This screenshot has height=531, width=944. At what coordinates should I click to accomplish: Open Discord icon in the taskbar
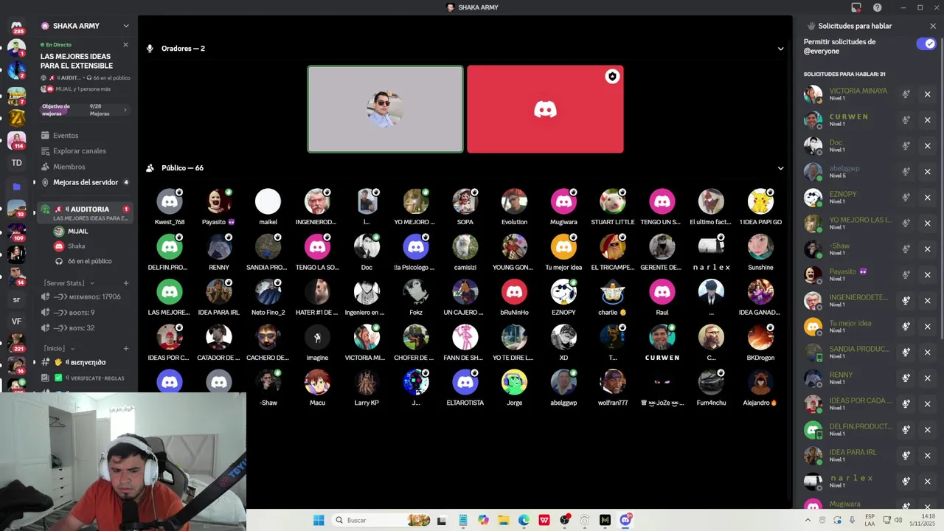[x=625, y=520]
